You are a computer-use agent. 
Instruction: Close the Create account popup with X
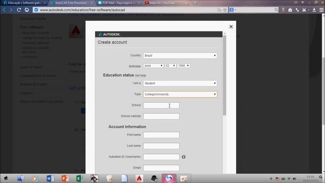point(231,26)
